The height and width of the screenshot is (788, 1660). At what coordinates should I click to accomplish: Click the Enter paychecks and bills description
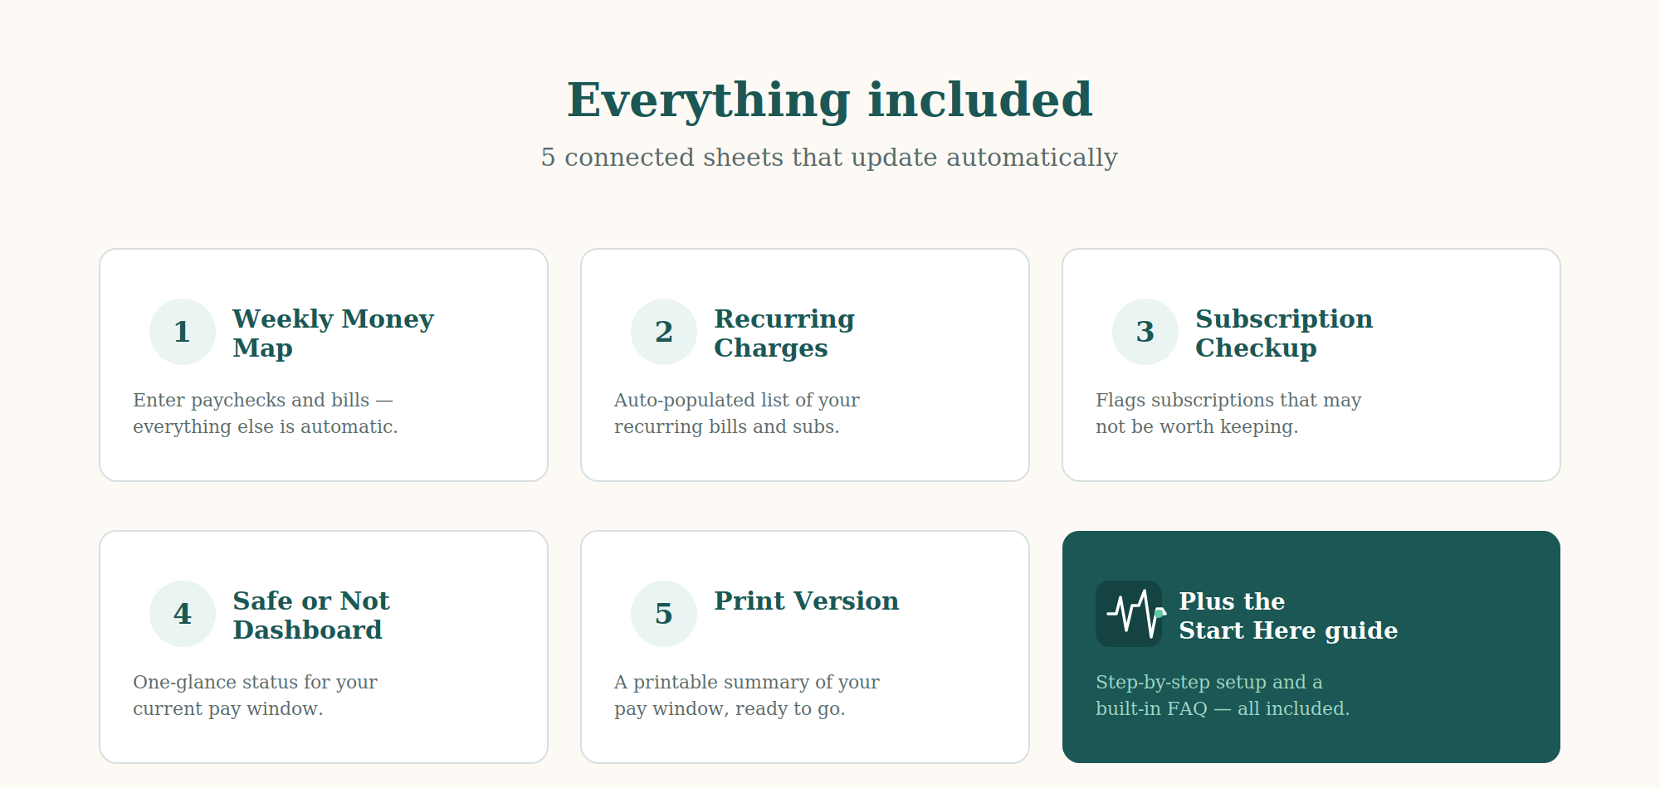266,413
